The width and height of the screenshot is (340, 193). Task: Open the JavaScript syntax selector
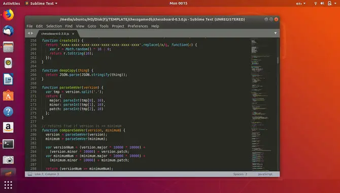point(265,174)
